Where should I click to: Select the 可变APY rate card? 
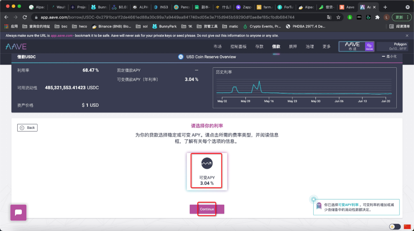click(207, 171)
